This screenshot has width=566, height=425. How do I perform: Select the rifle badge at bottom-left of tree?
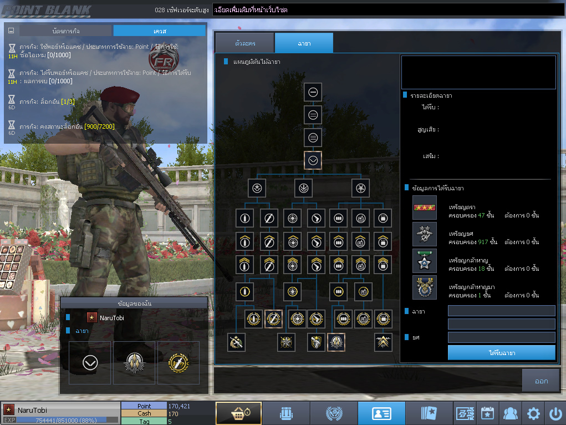point(236,342)
